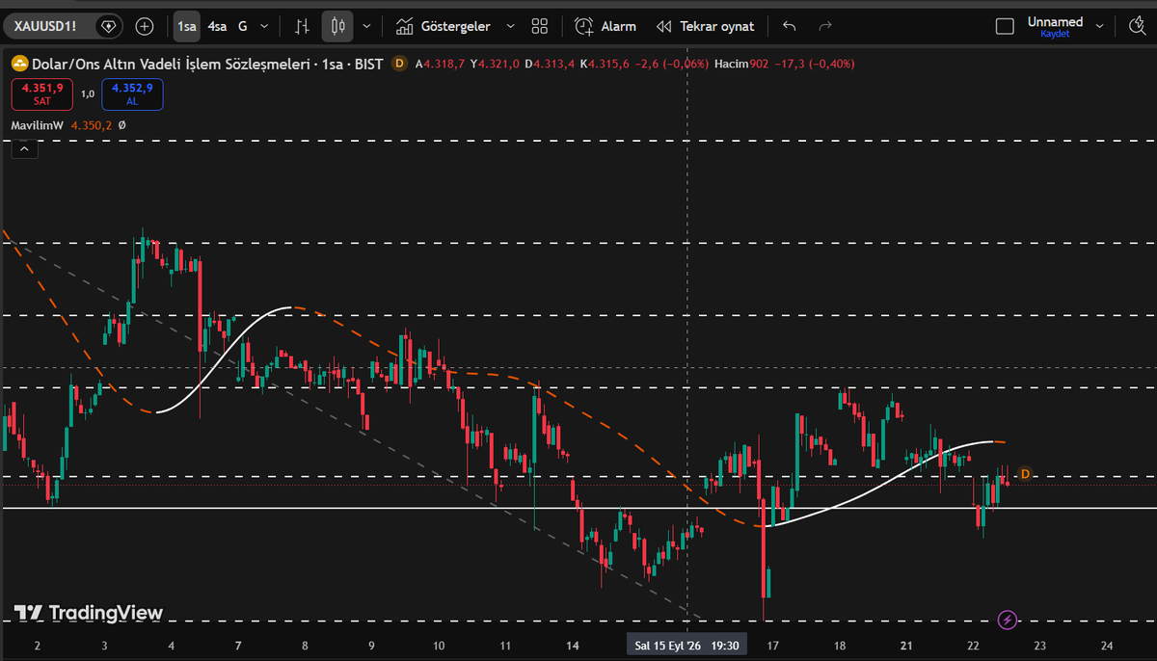Expand the chart type dropdown arrow

[366, 26]
